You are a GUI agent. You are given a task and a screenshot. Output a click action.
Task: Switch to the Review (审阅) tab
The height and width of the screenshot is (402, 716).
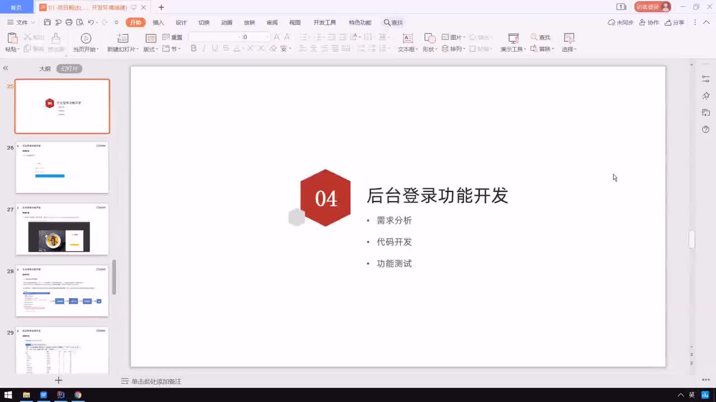click(272, 22)
